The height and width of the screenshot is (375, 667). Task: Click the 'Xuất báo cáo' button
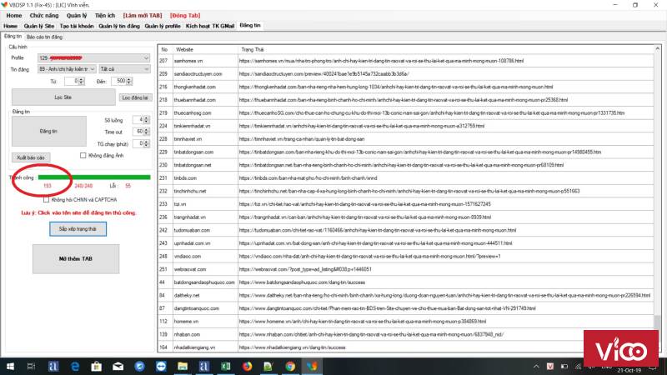pyautogui.click(x=31, y=157)
